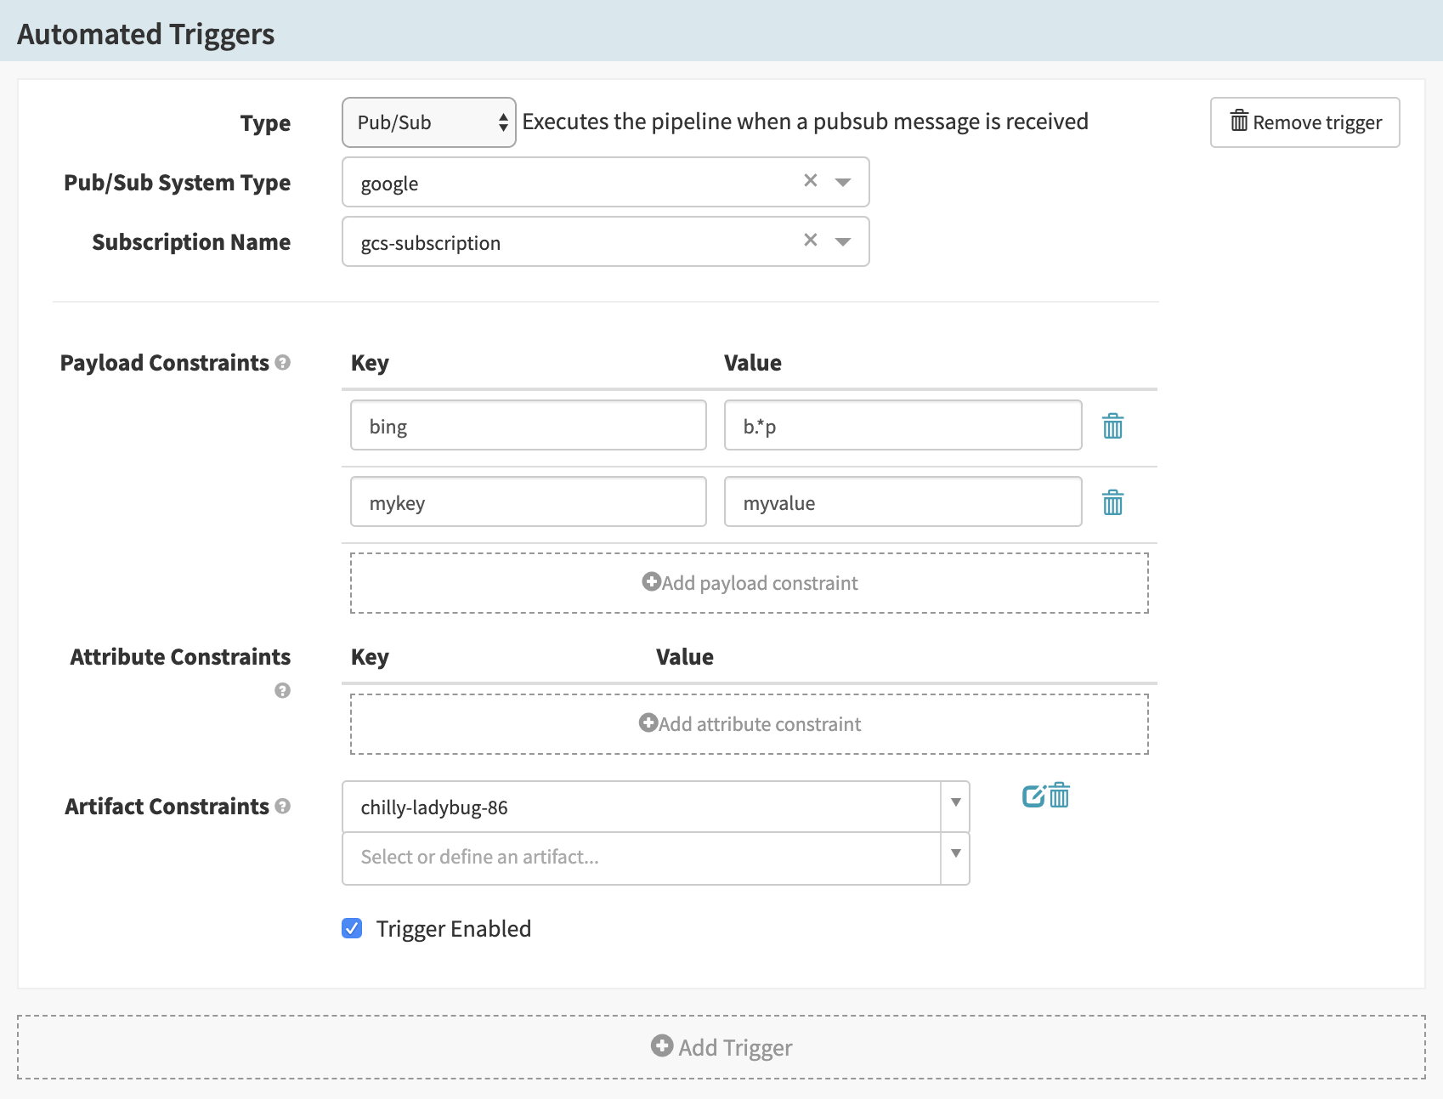Clear the google system type selection
The width and height of the screenshot is (1443, 1099).
click(811, 180)
